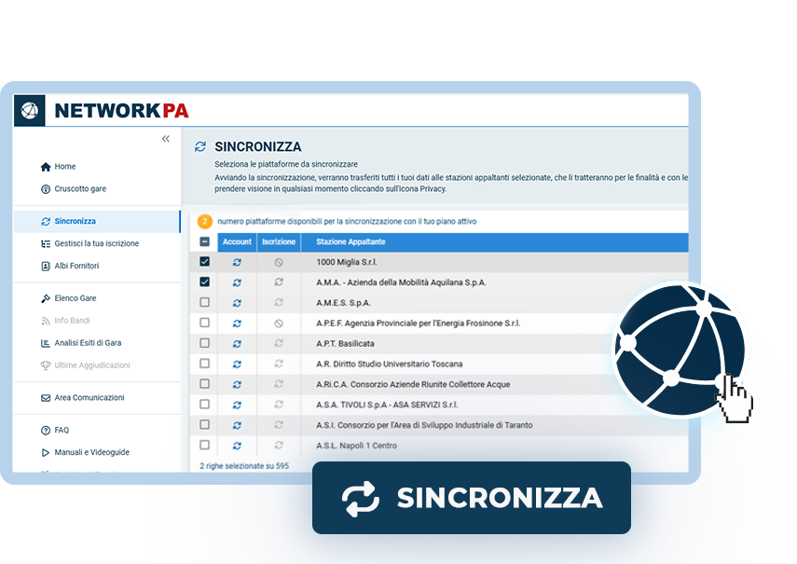The width and height of the screenshot is (797, 564).
Task: Click the Manuali e Videoguide play icon
Action: (46, 452)
